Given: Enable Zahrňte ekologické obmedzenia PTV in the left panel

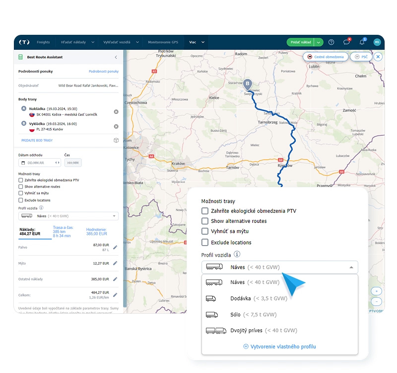Looking at the screenshot, I should [x=20, y=180].
